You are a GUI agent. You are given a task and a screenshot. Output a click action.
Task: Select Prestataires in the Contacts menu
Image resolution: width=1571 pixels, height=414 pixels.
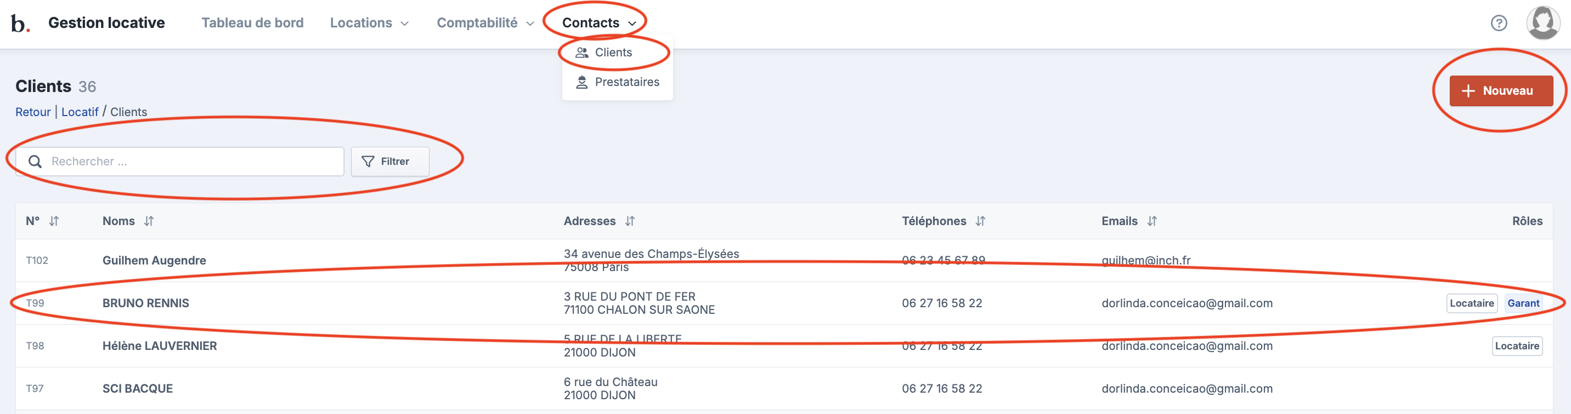click(x=626, y=82)
